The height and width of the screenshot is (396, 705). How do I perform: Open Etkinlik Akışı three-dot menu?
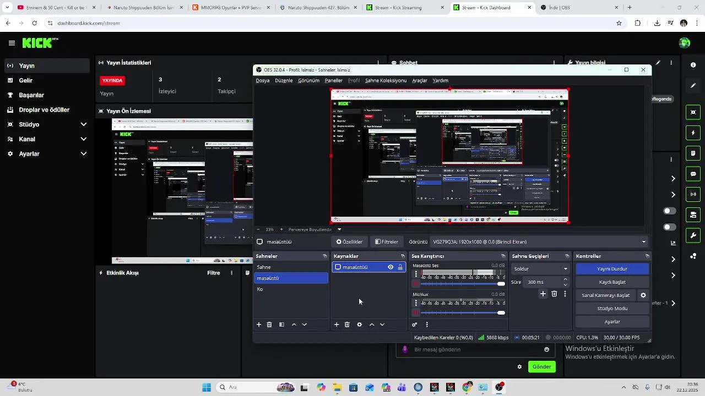232,273
